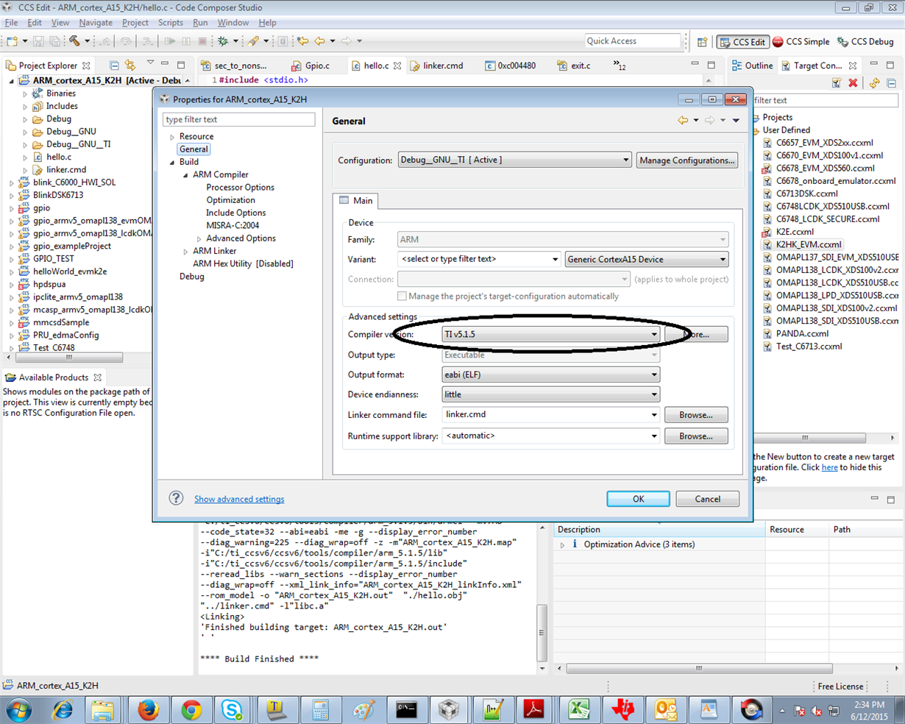The width and height of the screenshot is (905, 724).
Task: Open Firefox from the taskbar
Action: tap(149, 709)
